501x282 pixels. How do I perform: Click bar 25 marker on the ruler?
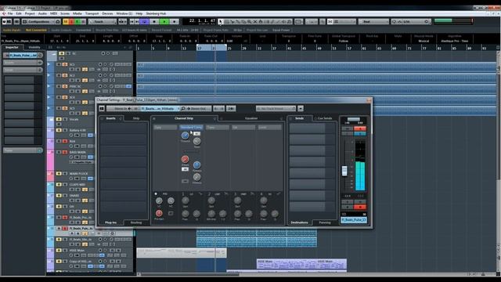click(229, 48)
